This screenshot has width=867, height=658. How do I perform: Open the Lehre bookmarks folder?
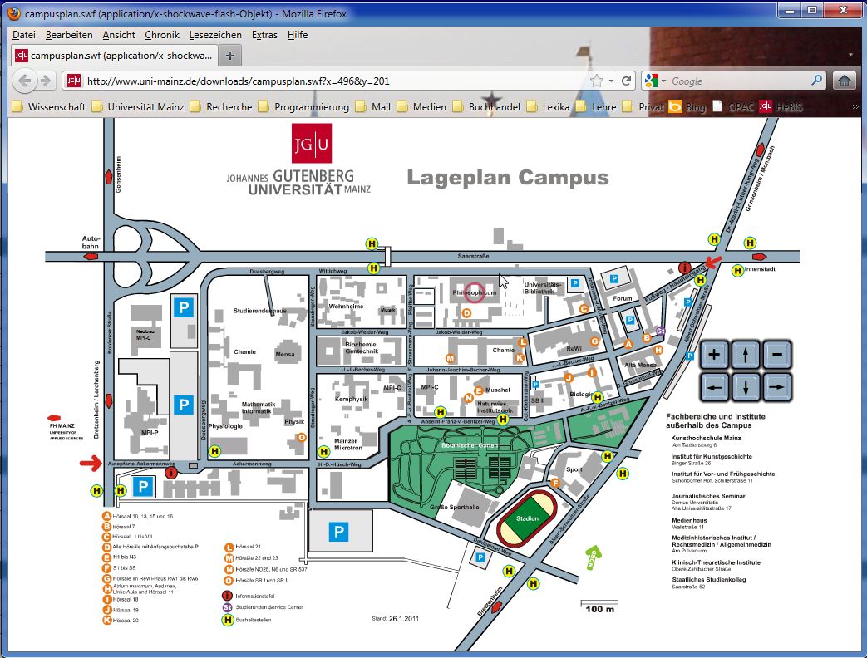pos(596,106)
